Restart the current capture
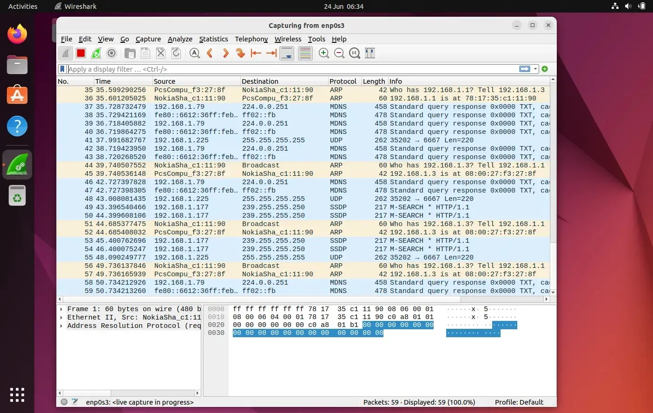 pyautogui.click(x=96, y=53)
